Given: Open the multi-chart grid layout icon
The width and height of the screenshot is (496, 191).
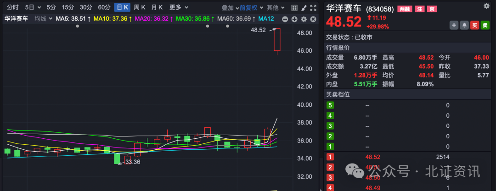Looking at the screenshot, I should pyautogui.click(x=294, y=8).
